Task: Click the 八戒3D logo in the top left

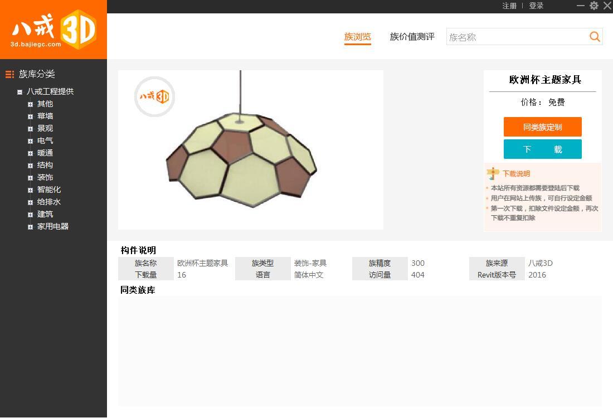Action: 53,29
